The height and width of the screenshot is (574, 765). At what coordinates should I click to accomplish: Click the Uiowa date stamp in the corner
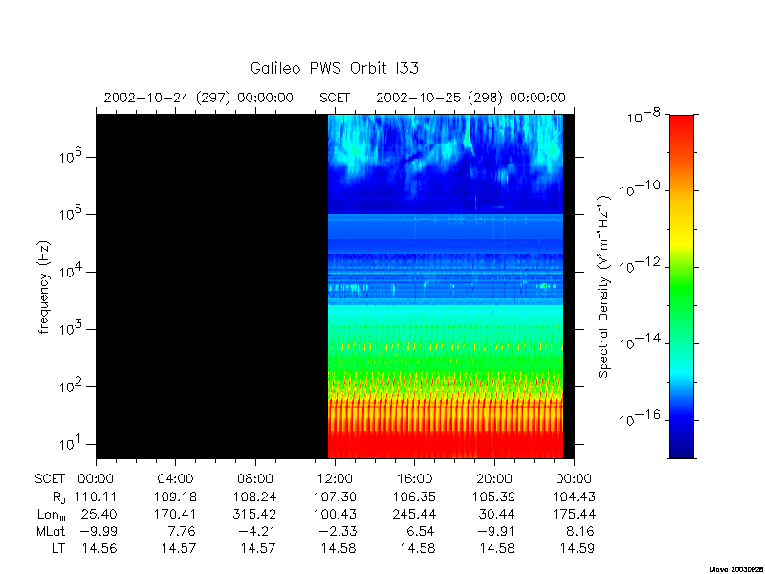point(736,569)
